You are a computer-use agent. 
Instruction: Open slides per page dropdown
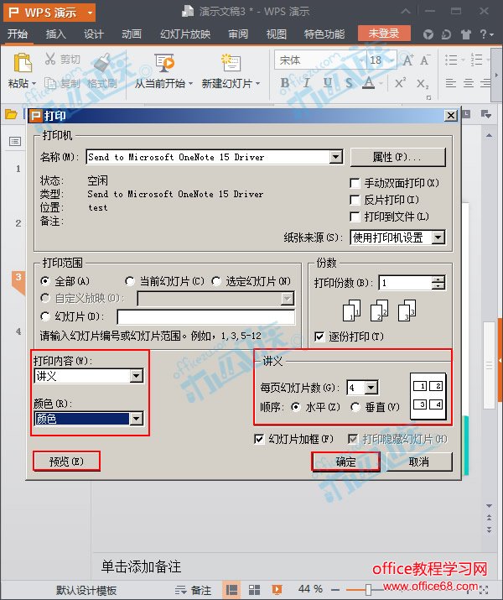click(371, 388)
